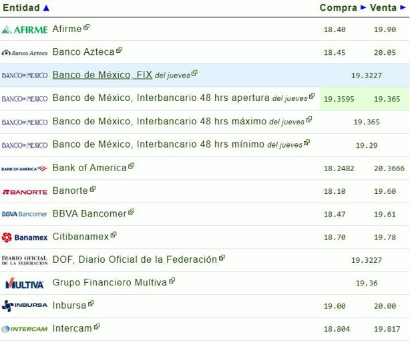This screenshot has height=343, width=410.
Task: Select Bank of America venta 20.3666
Action: click(389, 168)
